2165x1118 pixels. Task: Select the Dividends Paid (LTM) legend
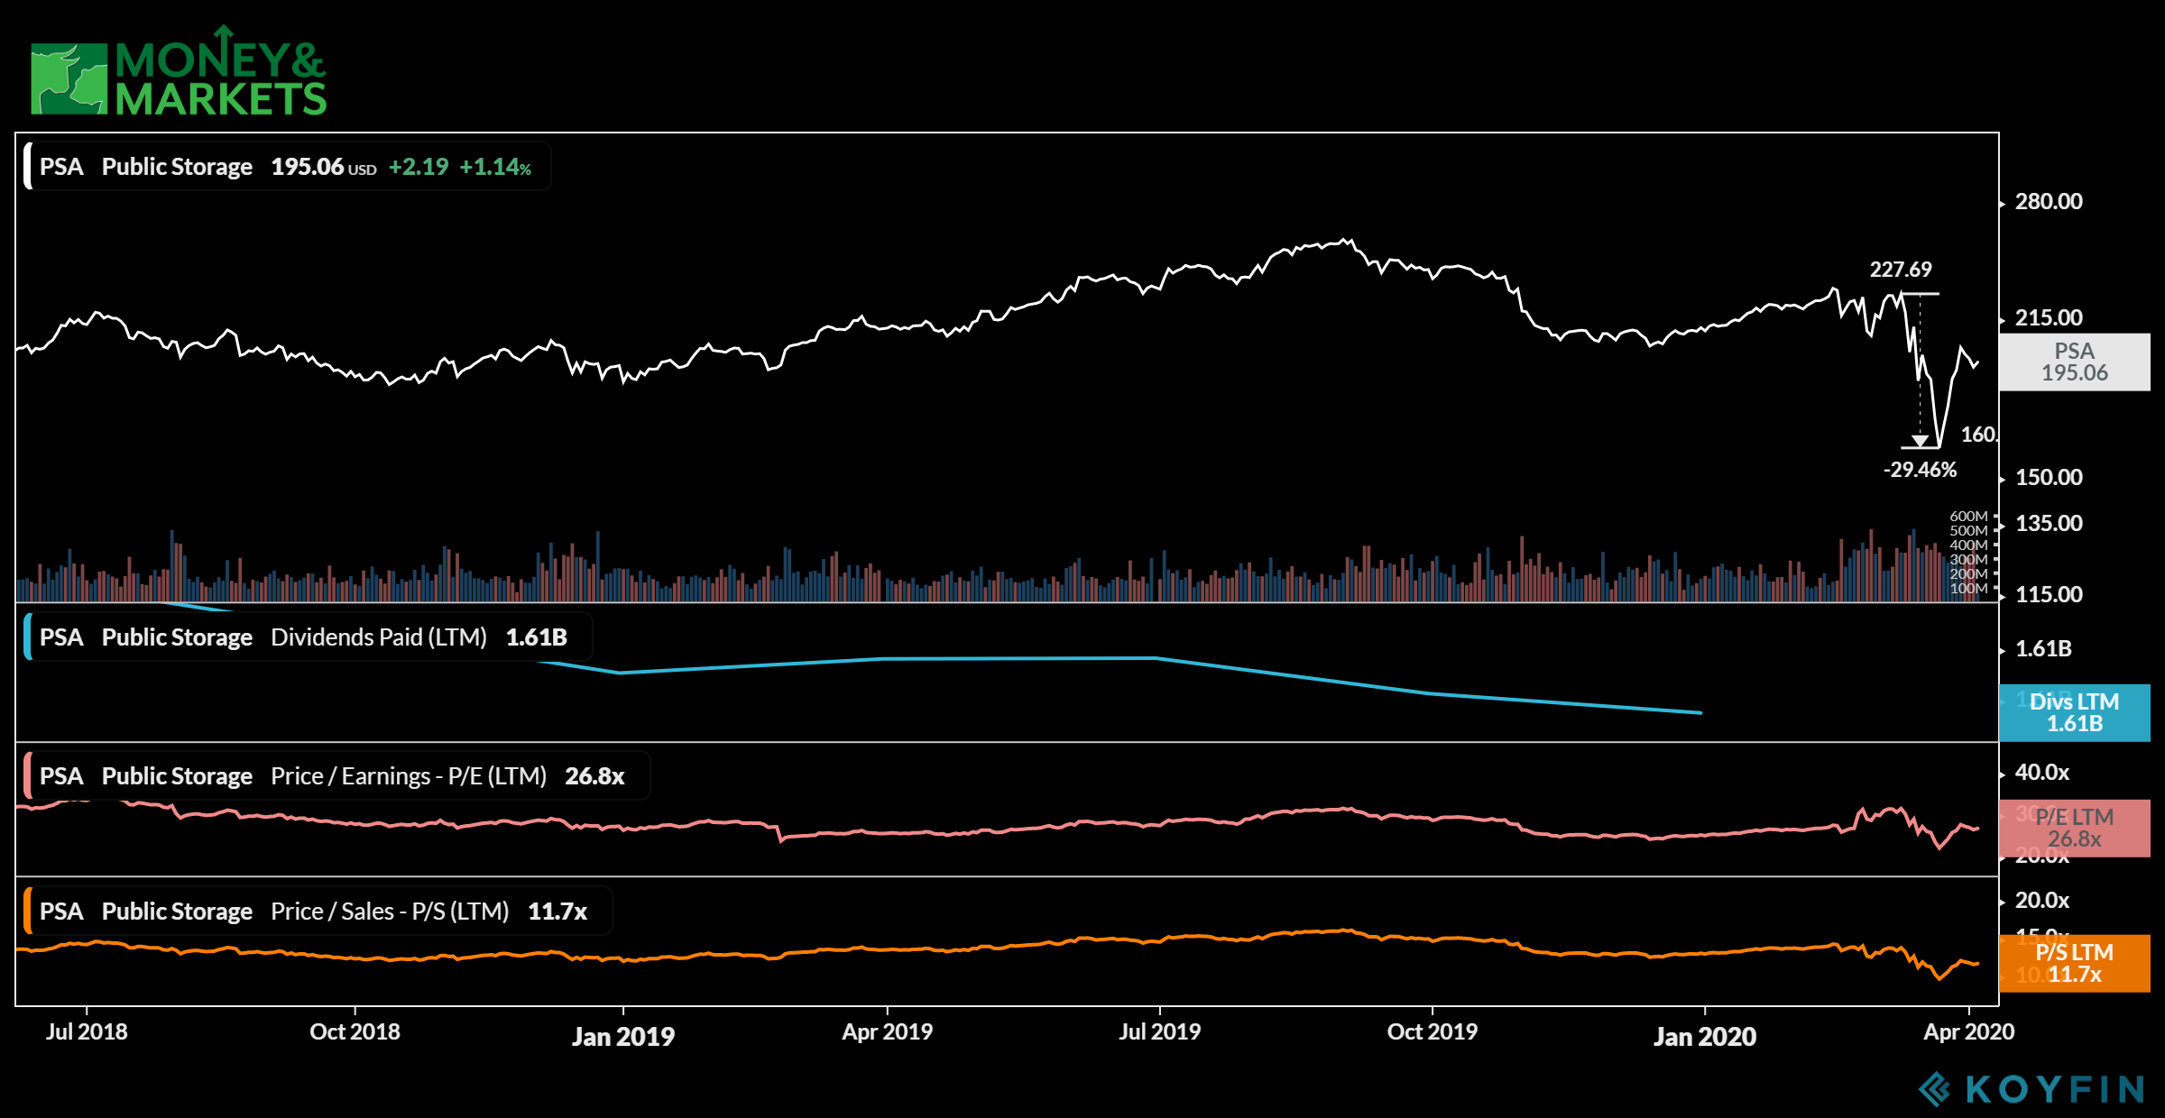(x=308, y=637)
